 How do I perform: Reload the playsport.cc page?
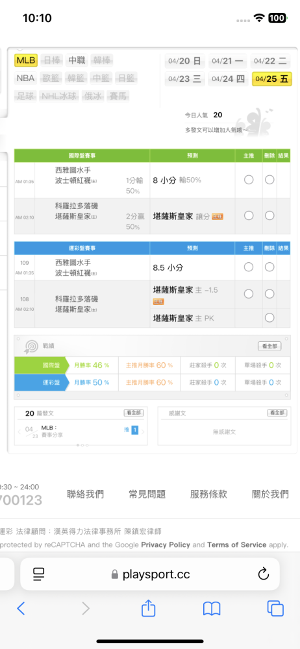pos(263,574)
